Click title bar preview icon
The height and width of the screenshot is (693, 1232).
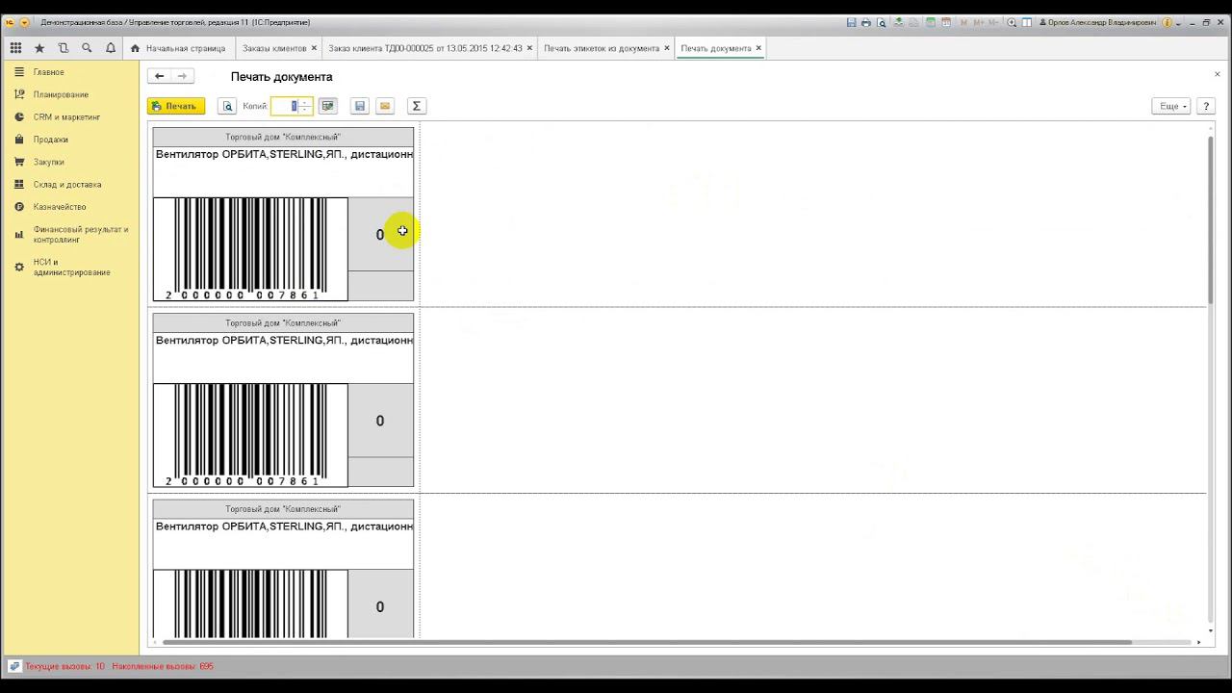click(882, 22)
